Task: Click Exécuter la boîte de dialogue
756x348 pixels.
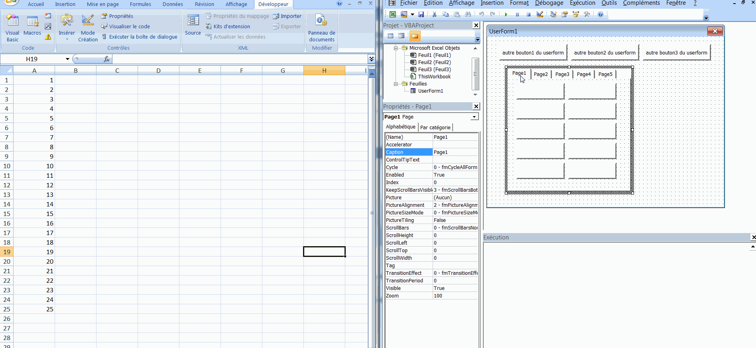Action: (139, 37)
